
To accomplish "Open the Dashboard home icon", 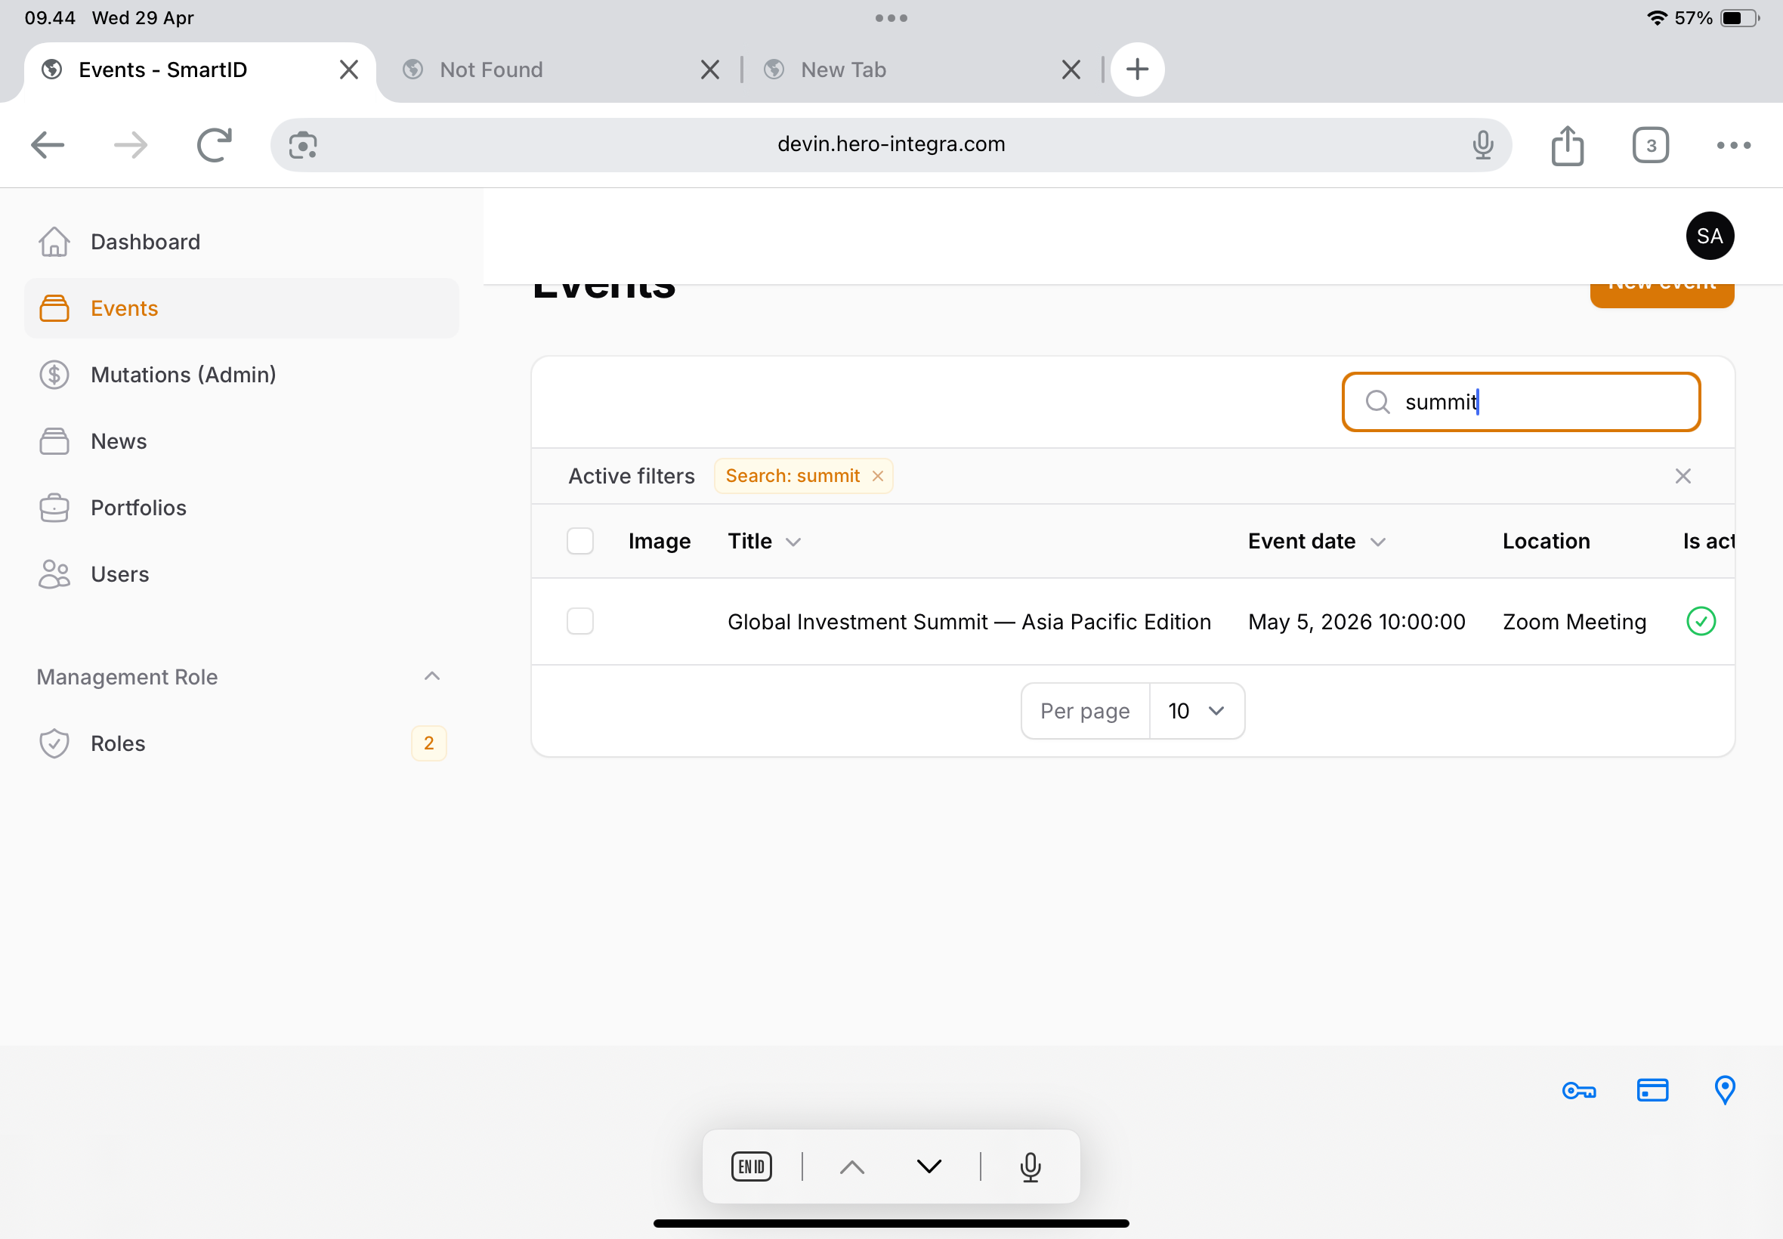I will pyautogui.click(x=54, y=243).
